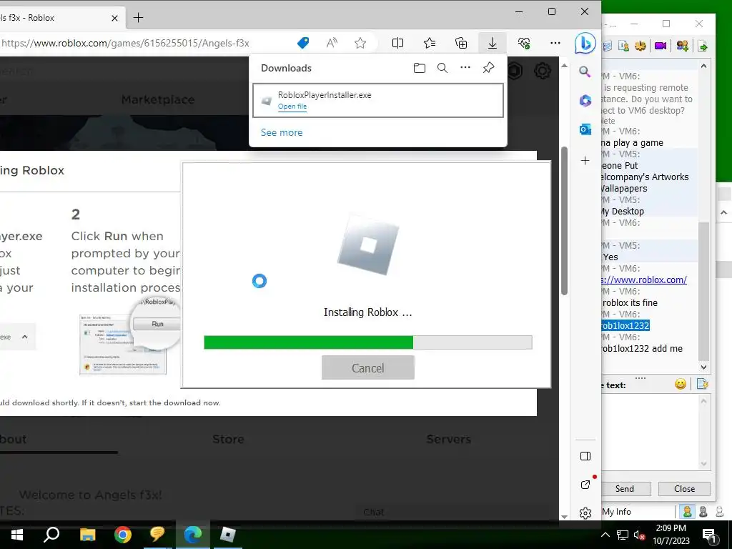
Task: Open quick message templates icon in chat
Action: pos(702,384)
